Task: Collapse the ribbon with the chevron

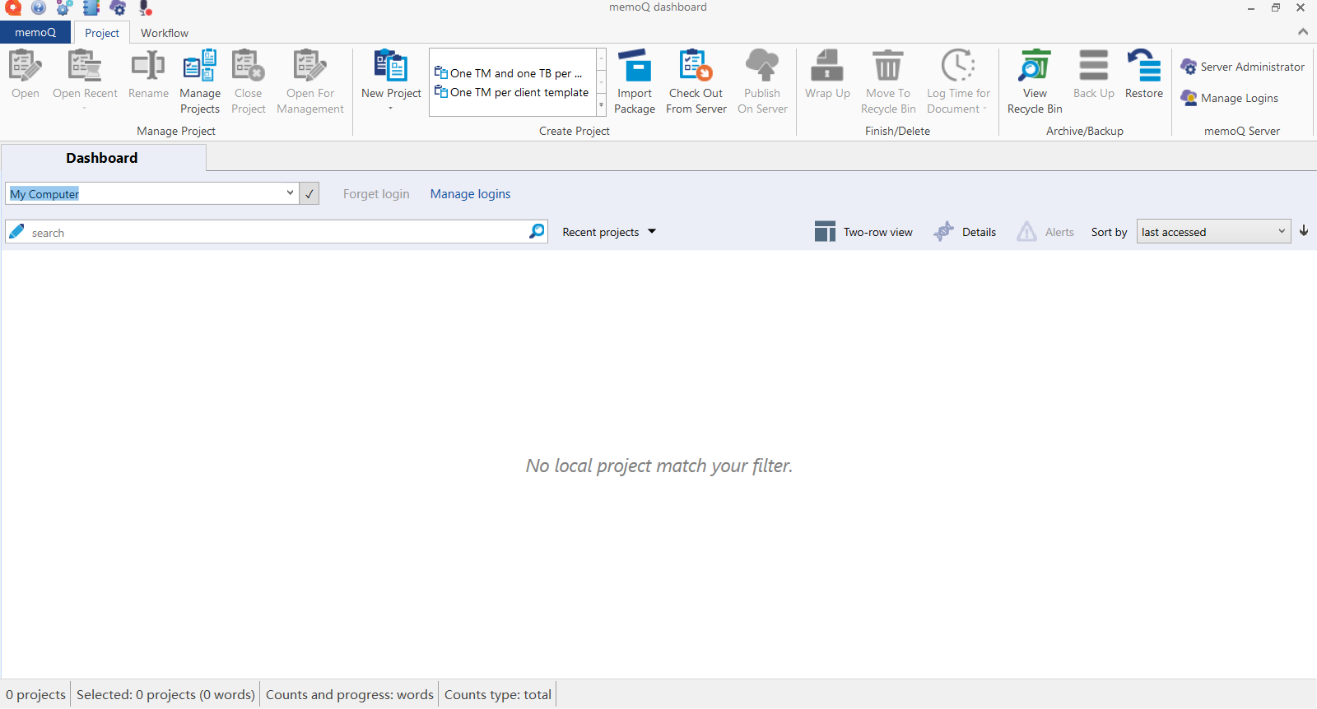Action: tap(1303, 32)
